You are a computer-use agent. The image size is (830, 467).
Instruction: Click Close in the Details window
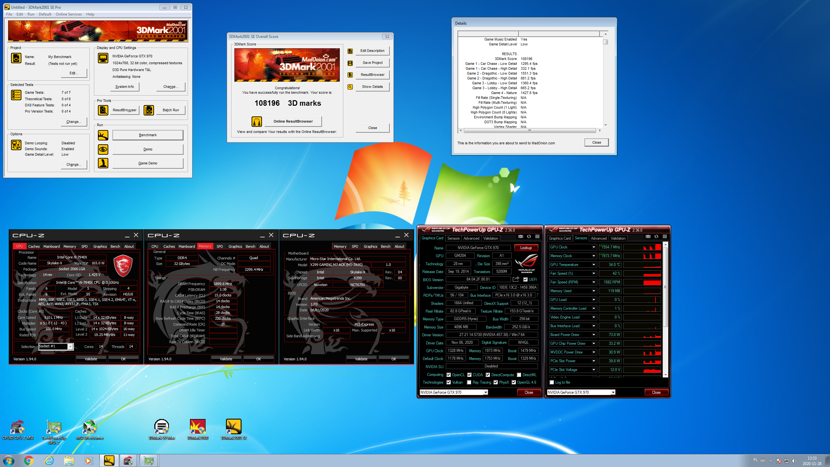[x=597, y=143]
